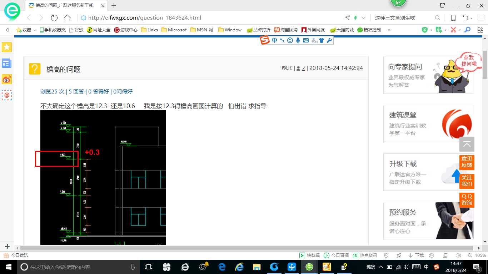Viewport: 488px width, 274px height.
Task: Click 意见反馈 feedback button
Action: click(x=467, y=162)
